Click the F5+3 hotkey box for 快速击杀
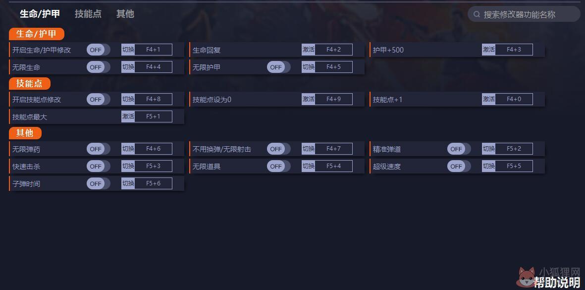This screenshot has height=290, width=585. (154, 166)
